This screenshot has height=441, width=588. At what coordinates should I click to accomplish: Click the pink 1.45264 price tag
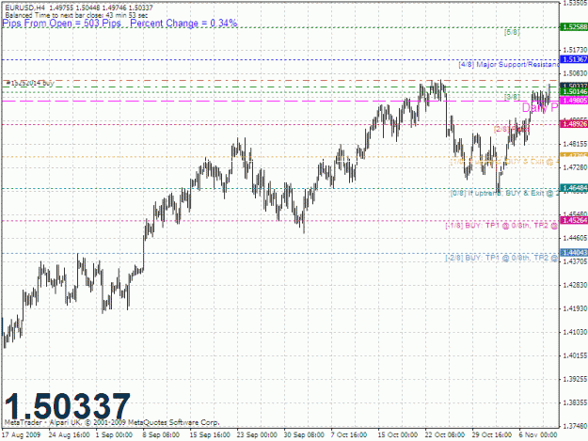coord(574,220)
